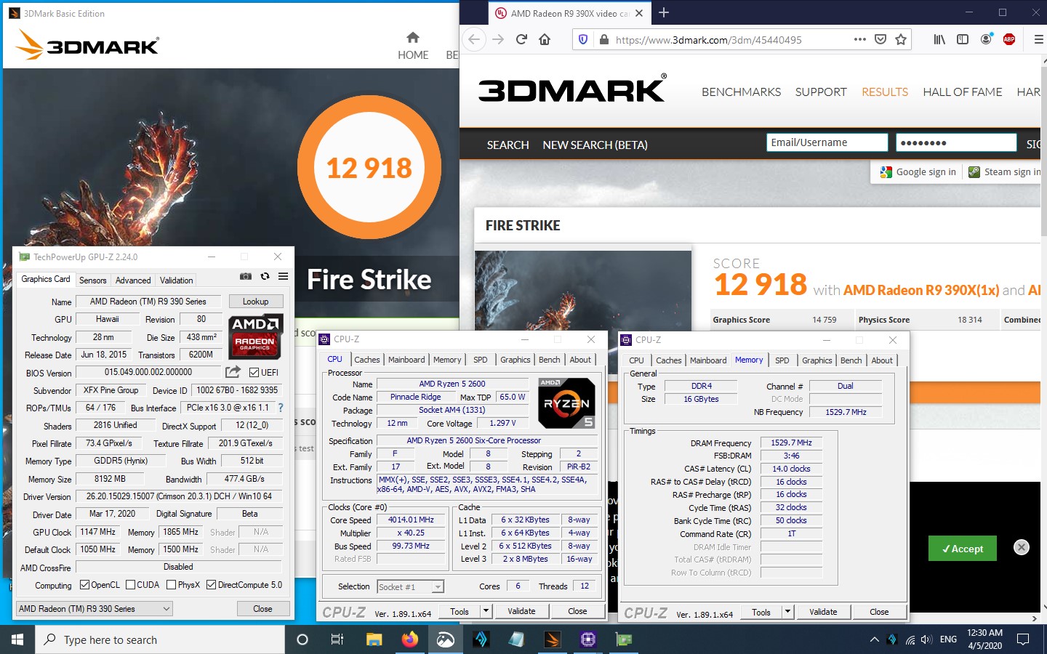Click the Steam sign in button
The width and height of the screenshot is (1047, 654).
(x=1005, y=172)
